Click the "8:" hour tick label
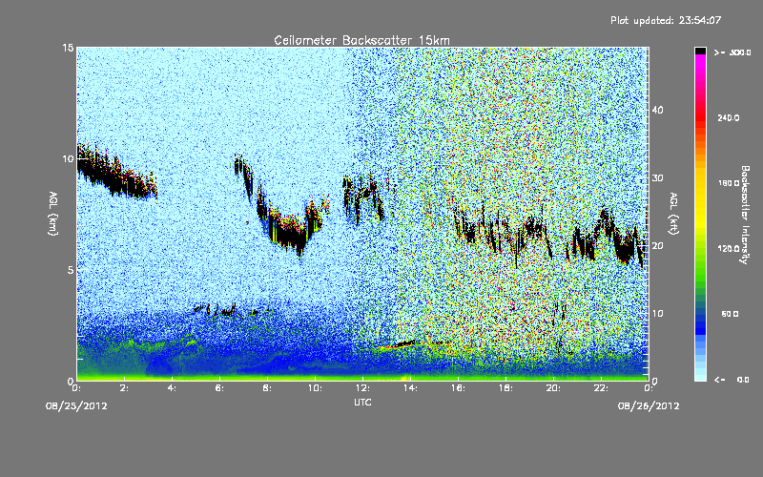Image resolution: width=763 pixels, height=477 pixels. [267, 388]
